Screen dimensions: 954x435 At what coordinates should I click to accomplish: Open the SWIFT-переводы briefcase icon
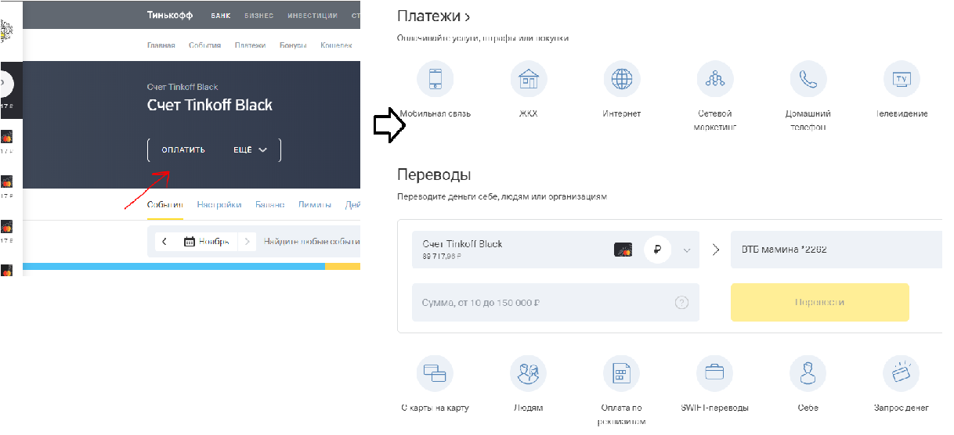[715, 373]
